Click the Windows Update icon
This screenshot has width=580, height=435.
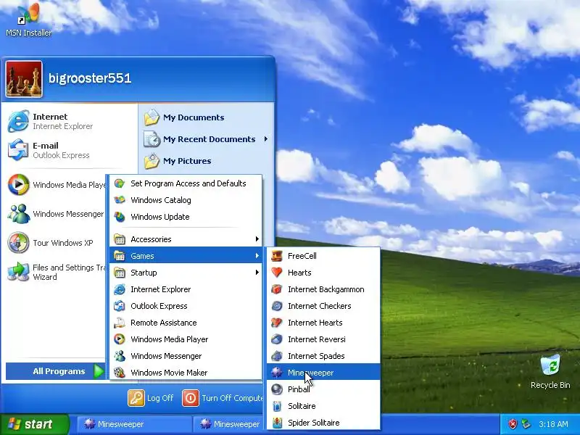coord(120,217)
